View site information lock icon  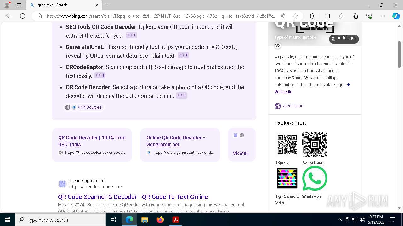40,16
